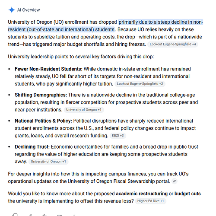Image resolution: width=216 pixels, height=216 pixels.
Task: Click the bold Fewer Non-Resident Students heading
Action: 48,69
